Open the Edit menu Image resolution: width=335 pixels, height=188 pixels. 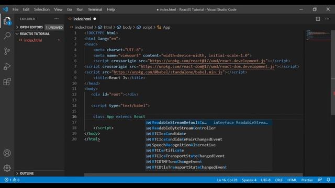click(26, 9)
